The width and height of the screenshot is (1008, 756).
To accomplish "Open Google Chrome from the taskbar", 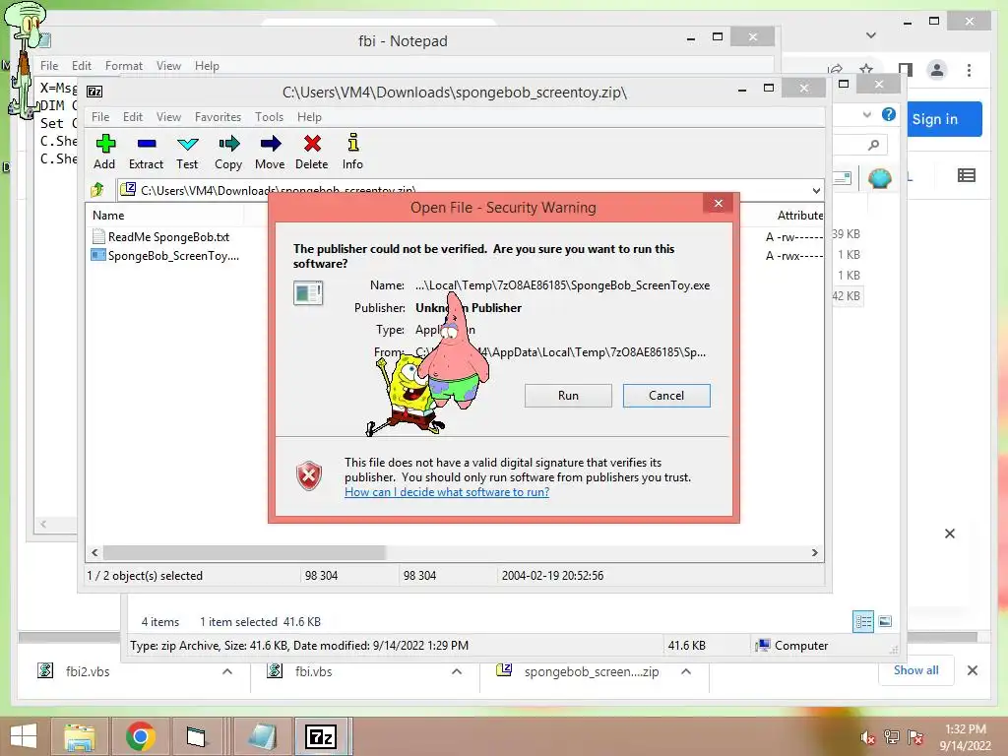I will pos(140,736).
